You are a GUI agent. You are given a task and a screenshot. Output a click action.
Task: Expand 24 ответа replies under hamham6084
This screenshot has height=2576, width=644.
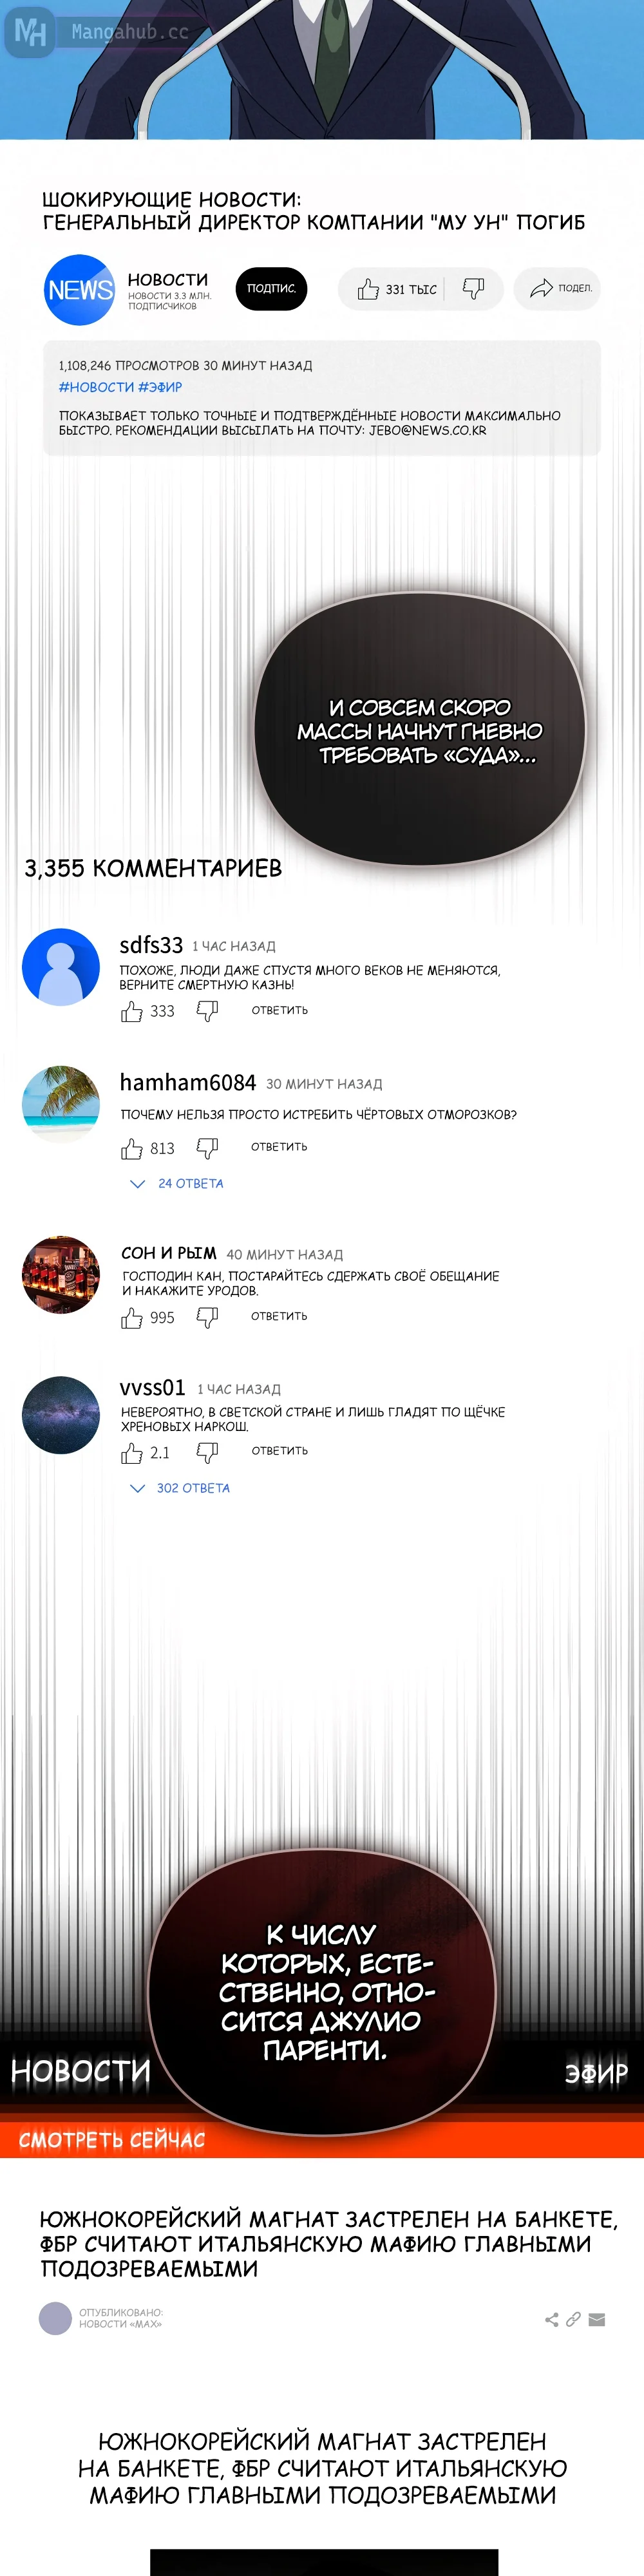[177, 1183]
